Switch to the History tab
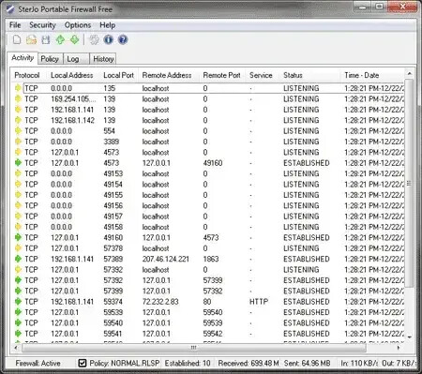Viewport: 422px width, 374px height. point(103,59)
